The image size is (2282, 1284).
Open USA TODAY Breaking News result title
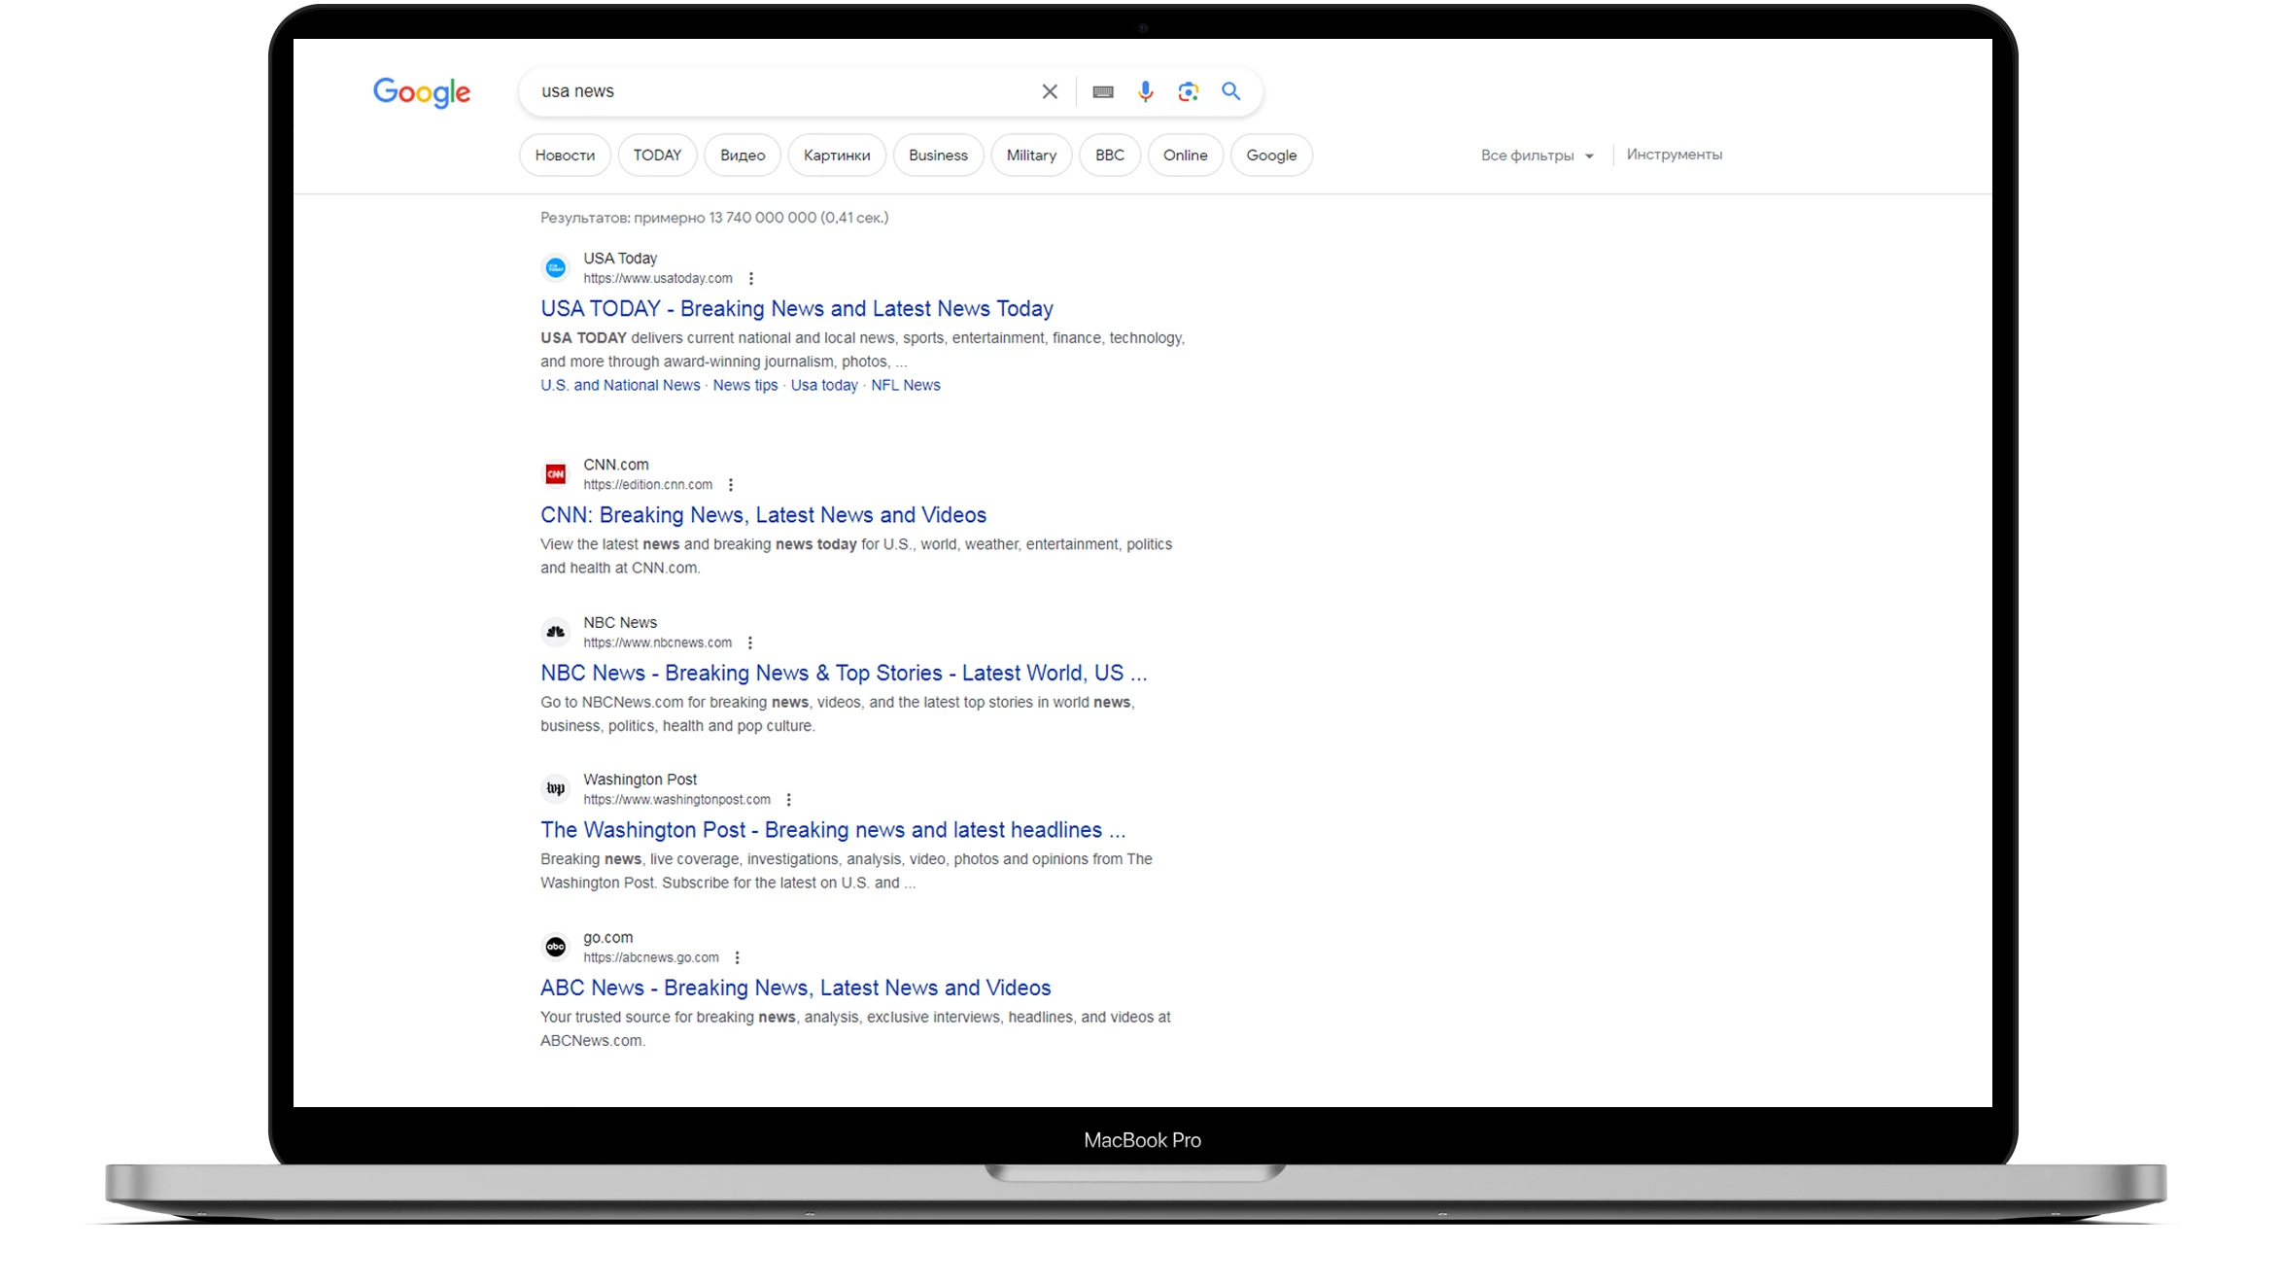point(797,309)
